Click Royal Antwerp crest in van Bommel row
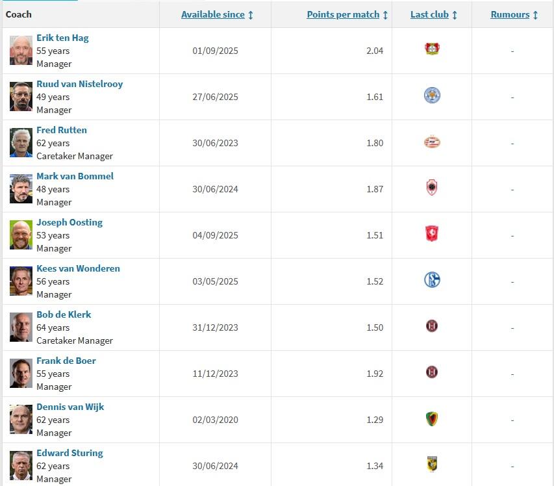The image size is (554, 486). pyautogui.click(x=432, y=188)
